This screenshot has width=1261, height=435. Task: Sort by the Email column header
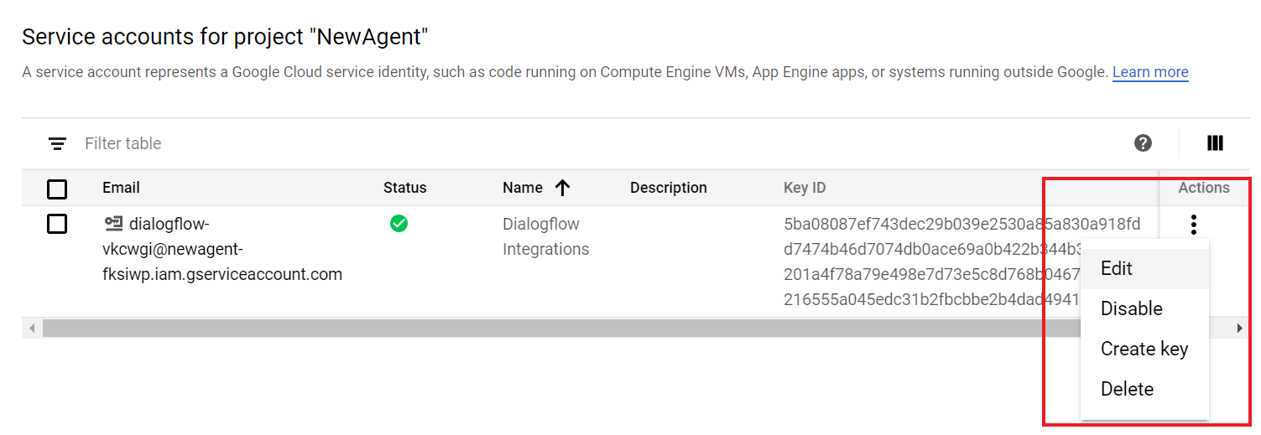point(121,188)
